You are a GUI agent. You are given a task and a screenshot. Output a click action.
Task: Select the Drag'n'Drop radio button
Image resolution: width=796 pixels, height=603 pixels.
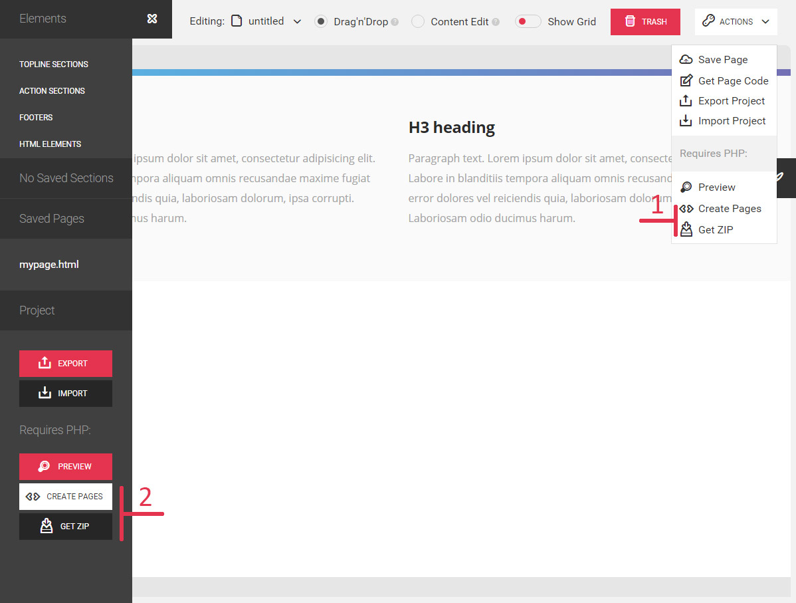(321, 21)
